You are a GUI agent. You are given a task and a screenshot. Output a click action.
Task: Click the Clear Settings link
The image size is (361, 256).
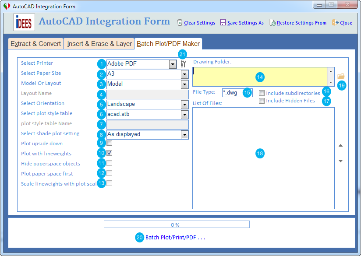pyautogui.click(x=199, y=23)
